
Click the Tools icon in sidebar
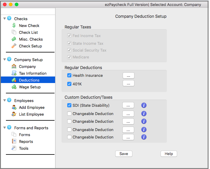coord(14,148)
